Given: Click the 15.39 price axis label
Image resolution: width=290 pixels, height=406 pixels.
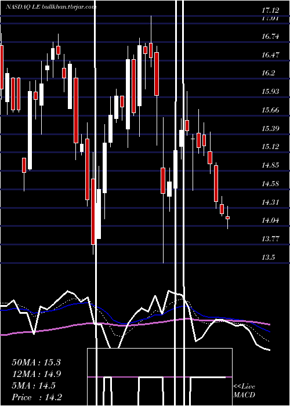Looking at the screenshot, I should (270, 129).
